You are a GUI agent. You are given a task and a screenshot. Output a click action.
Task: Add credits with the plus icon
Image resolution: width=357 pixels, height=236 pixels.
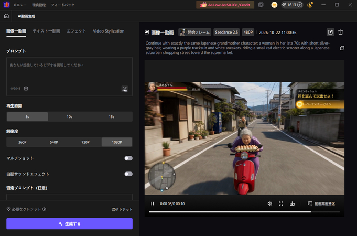[300, 5]
